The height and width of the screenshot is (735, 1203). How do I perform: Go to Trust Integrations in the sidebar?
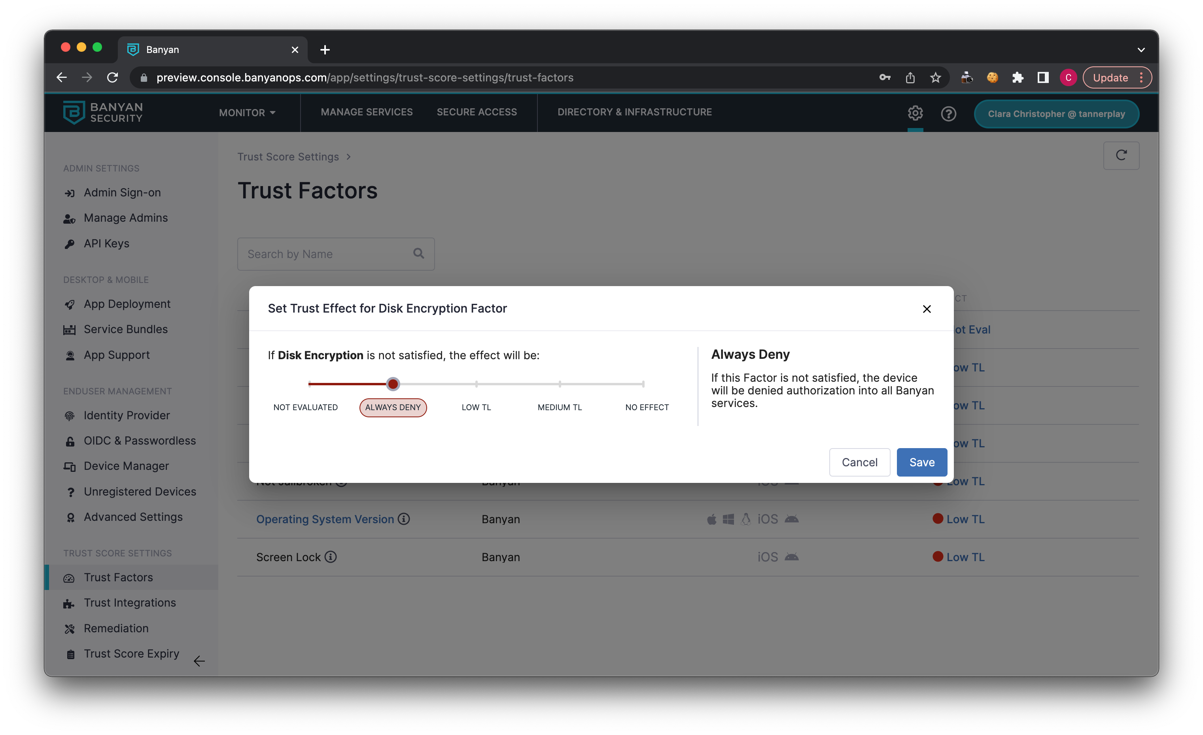tap(129, 603)
